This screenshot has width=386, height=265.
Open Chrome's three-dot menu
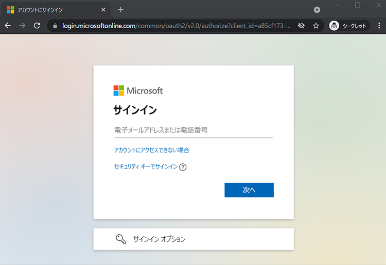pyautogui.click(x=379, y=26)
